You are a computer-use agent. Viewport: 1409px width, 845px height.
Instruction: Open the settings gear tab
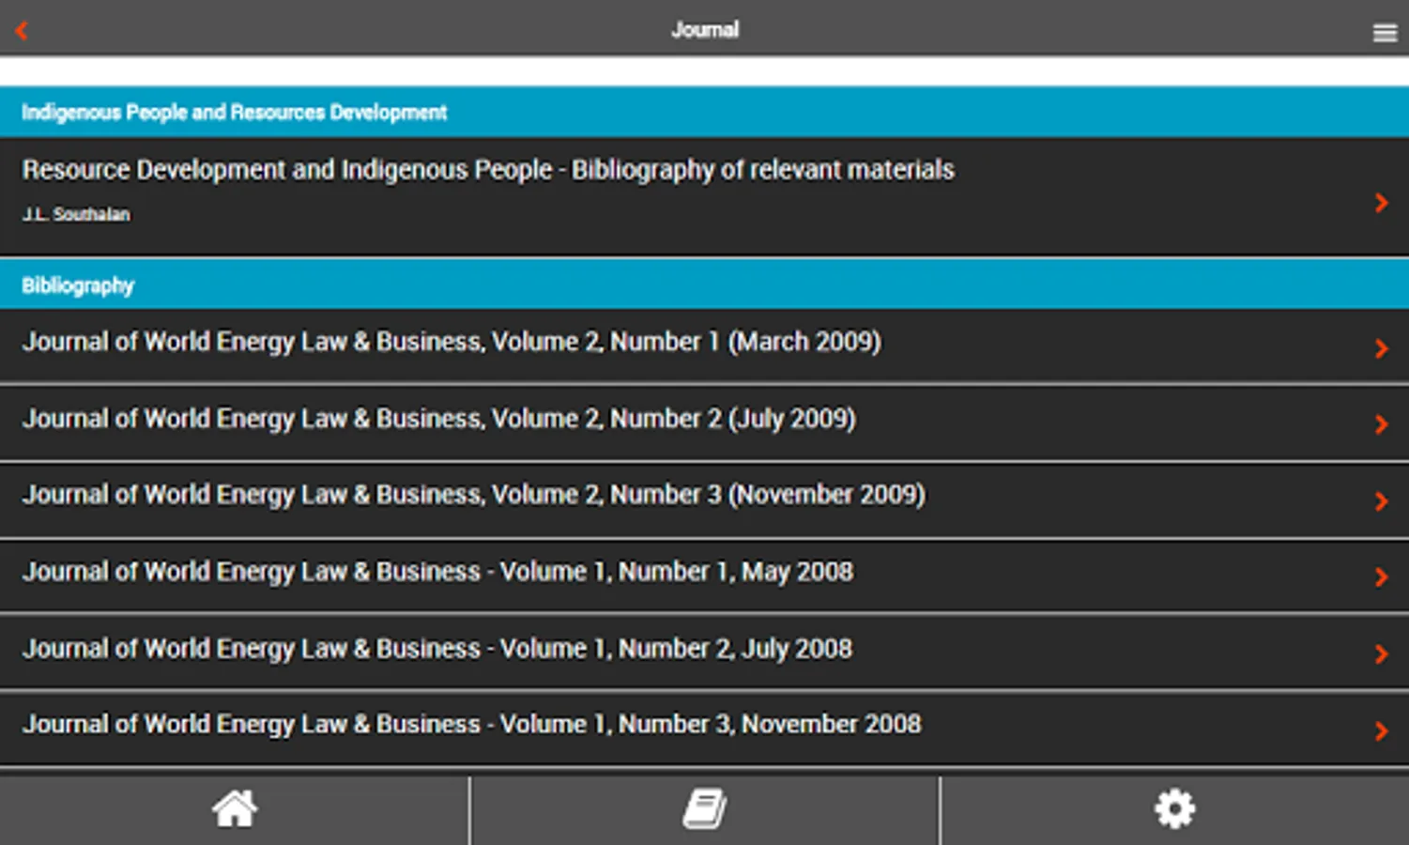[1174, 809]
